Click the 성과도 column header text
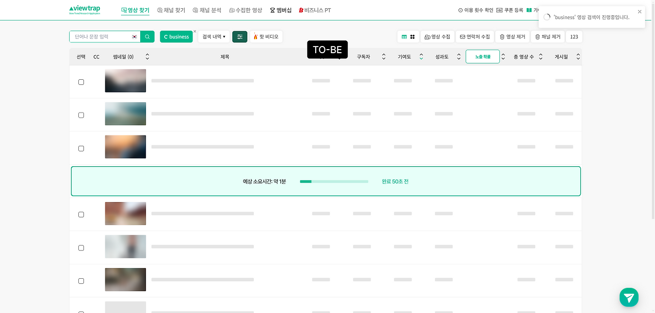Image resolution: width=655 pixels, height=313 pixels. pos(442,57)
